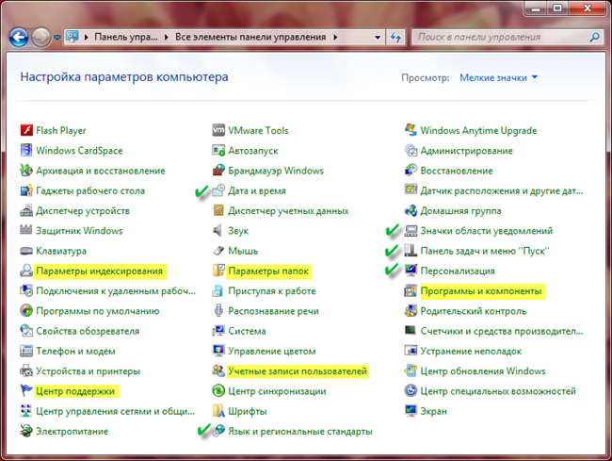
Task: Open the Архивация и восстановление icon
Action: tap(26, 171)
